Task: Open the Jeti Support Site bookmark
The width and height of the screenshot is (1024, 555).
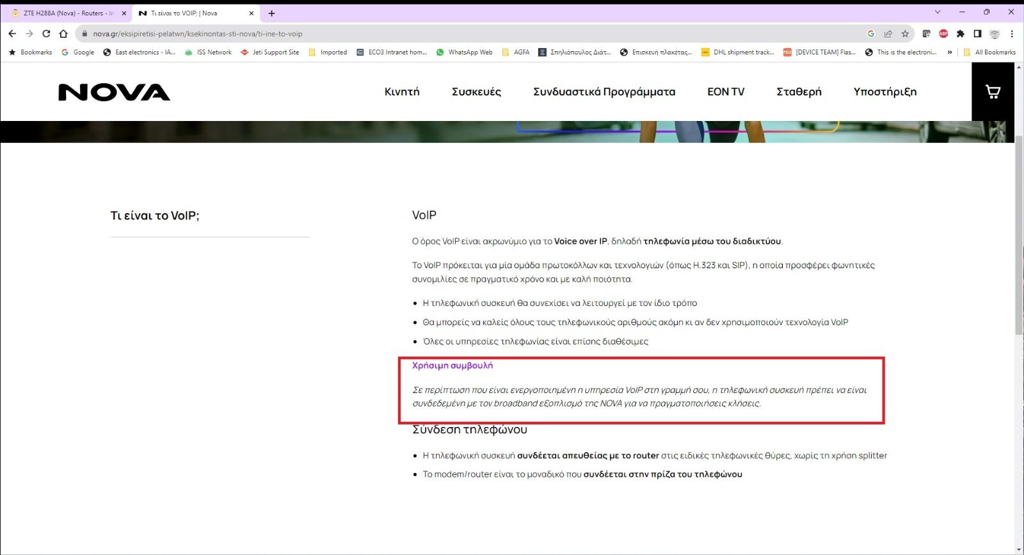Action: (270, 52)
